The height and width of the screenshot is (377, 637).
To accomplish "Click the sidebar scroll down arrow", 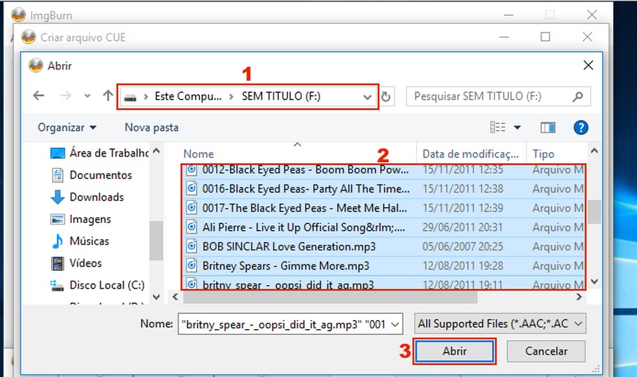I will pos(157,297).
